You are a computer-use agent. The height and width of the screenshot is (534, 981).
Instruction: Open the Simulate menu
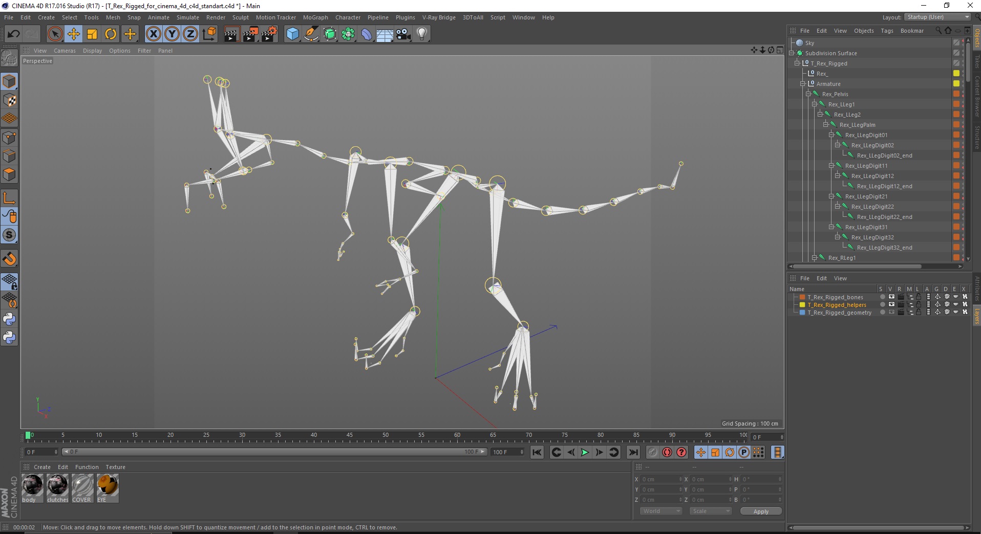pyautogui.click(x=187, y=17)
